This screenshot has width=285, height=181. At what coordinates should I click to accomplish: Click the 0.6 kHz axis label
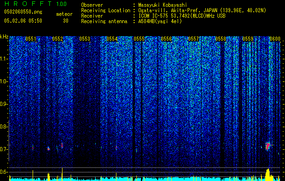coord(3,172)
